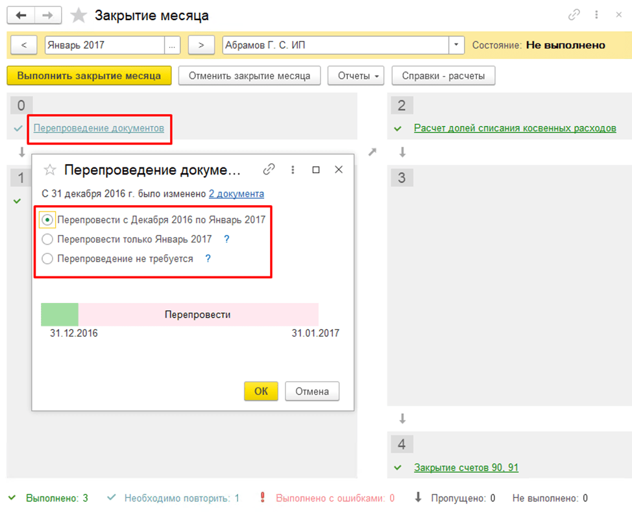
Task: Select Перепроведение не требуется
Action: click(x=47, y=258)
